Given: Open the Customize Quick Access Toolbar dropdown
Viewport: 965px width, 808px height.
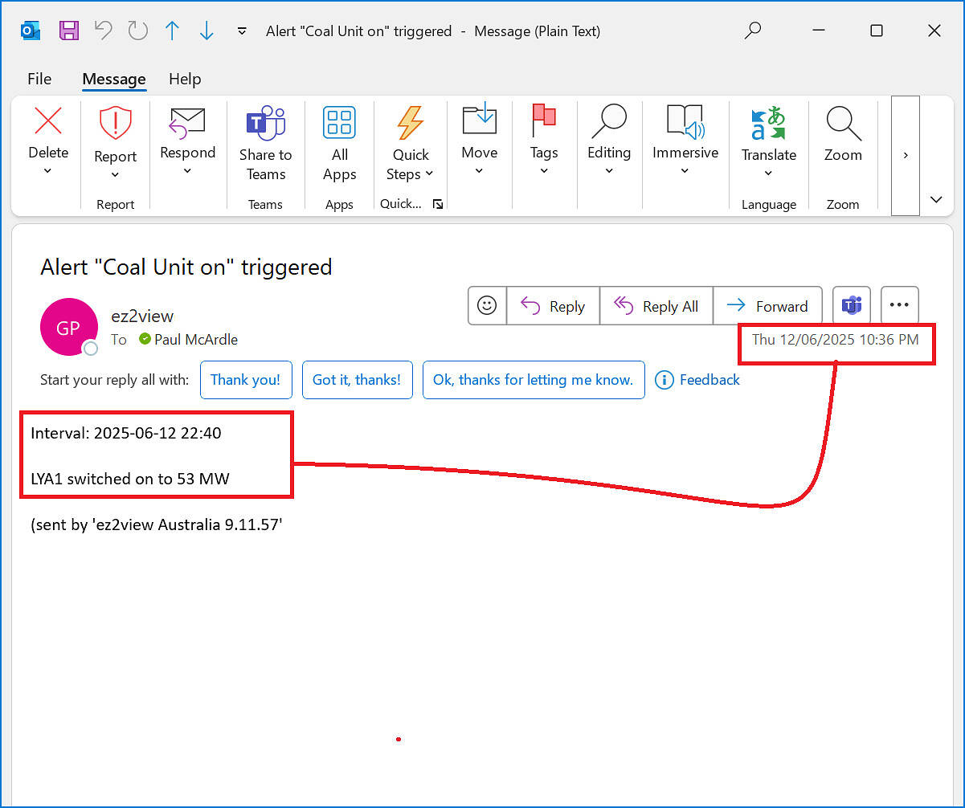Looking at the screenshot, I should 242,31.
